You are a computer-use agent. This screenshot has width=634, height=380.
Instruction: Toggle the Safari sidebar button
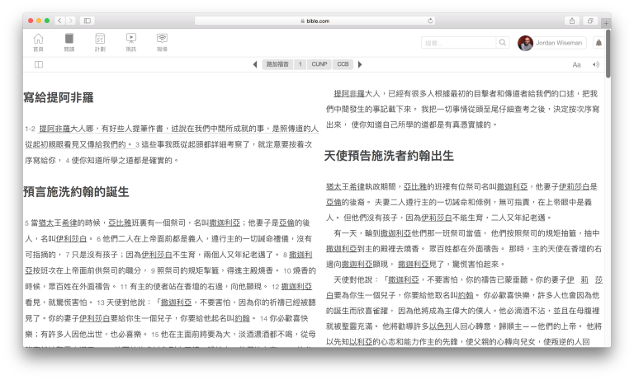tap(88, 20)
